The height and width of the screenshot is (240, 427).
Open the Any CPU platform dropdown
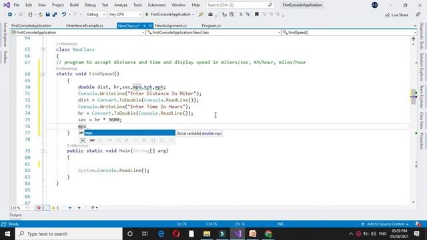tap(125, 15)
